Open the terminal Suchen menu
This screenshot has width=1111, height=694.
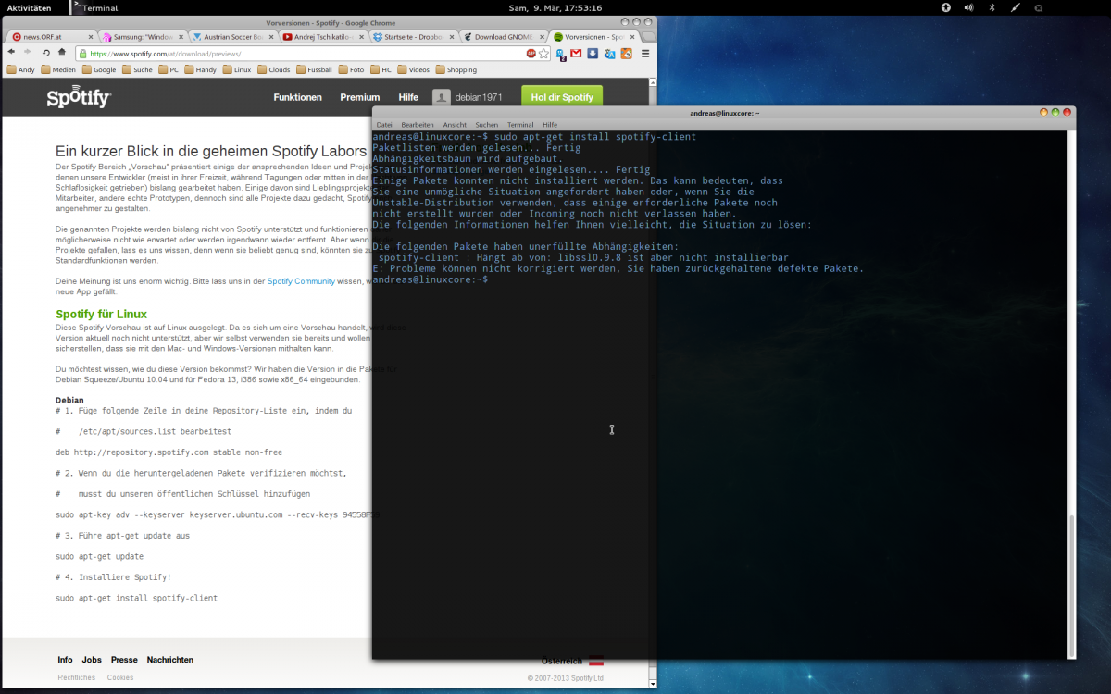tap(487, 125)
